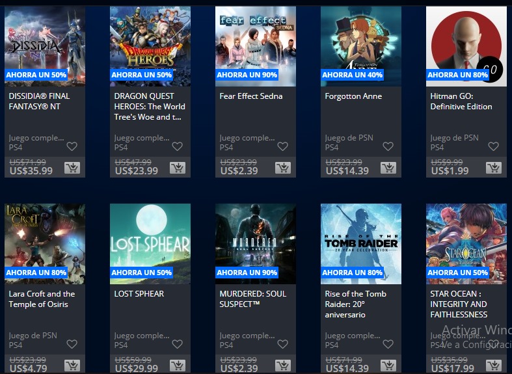The height and width of the screenshot is (374, 512).
Task: Toggle wishlist heart for Hitman GO
Action: pyautogui.click(x=493, y=146)
